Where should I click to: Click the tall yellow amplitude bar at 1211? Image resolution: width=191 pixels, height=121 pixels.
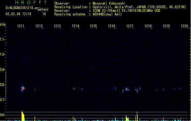(23, 116)
